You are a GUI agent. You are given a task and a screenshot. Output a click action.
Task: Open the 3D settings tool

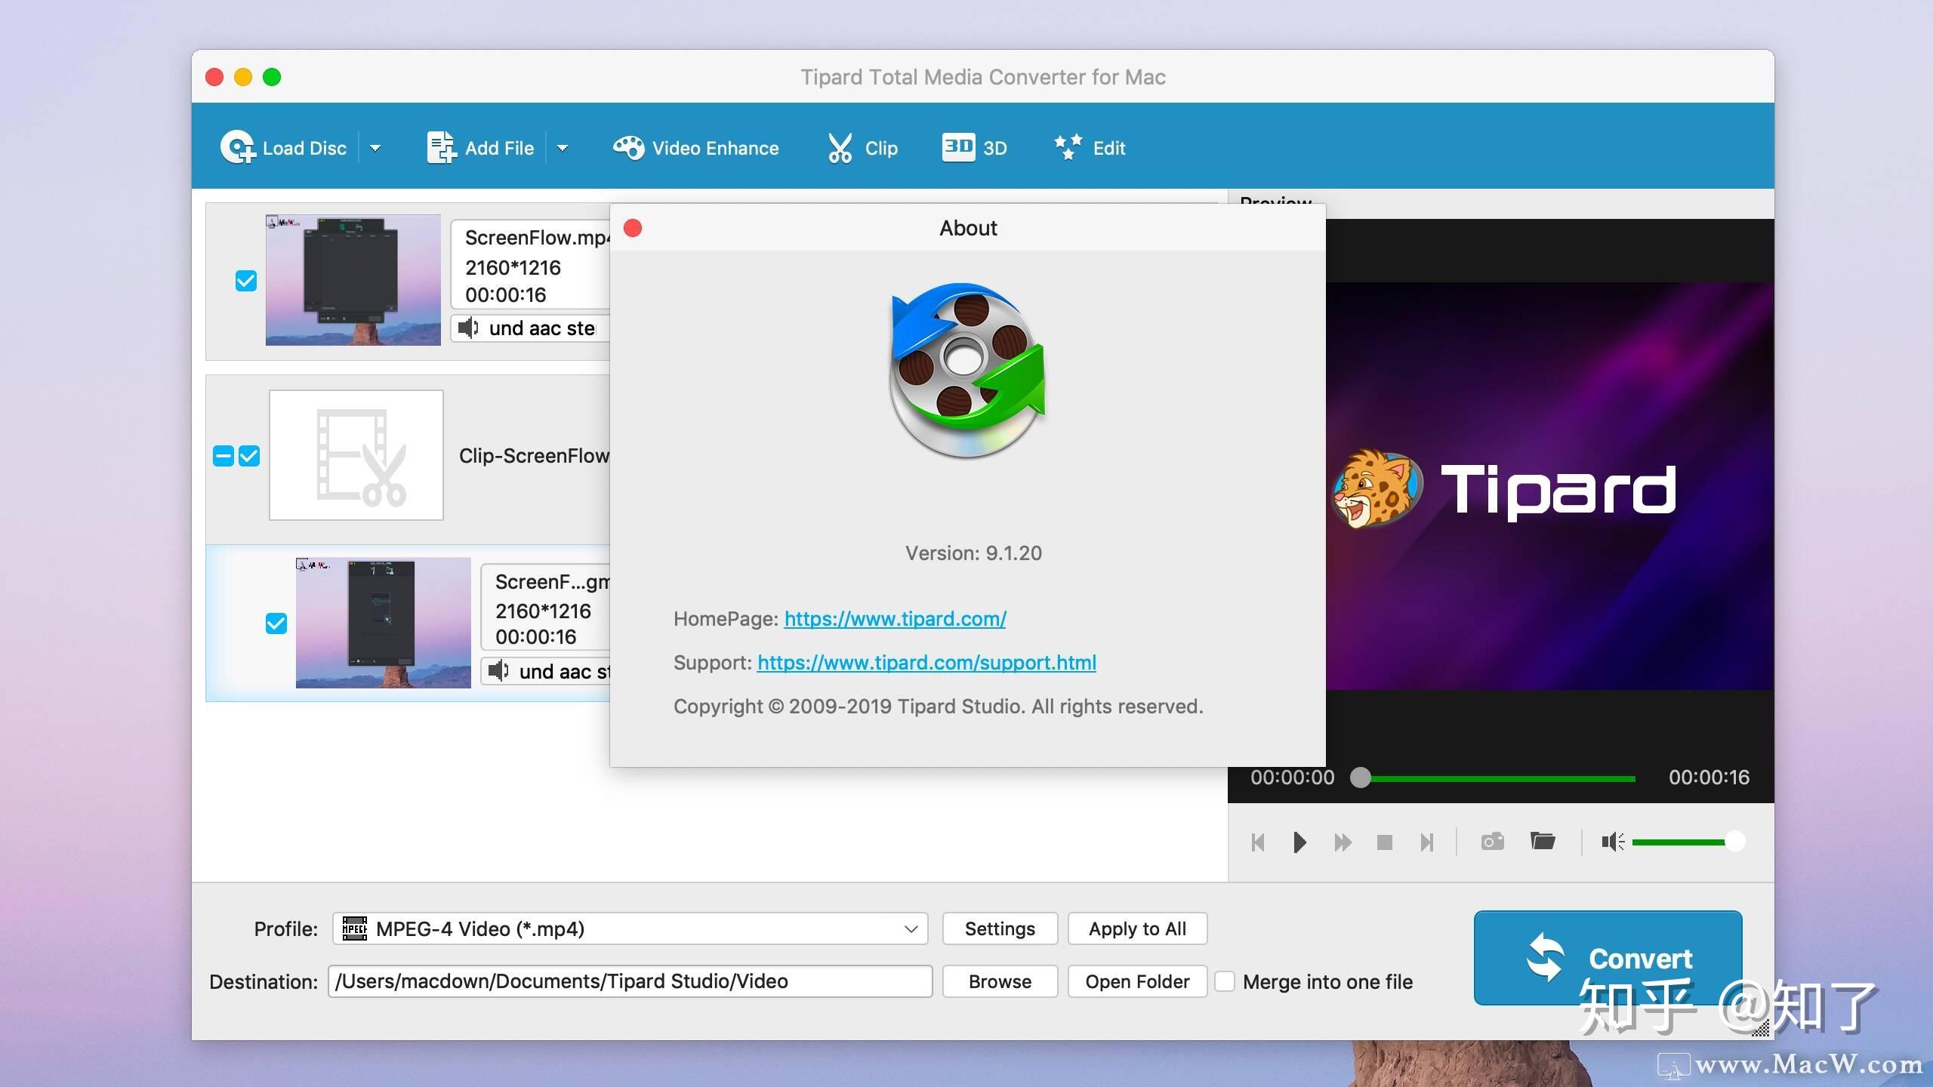(974, 148)
